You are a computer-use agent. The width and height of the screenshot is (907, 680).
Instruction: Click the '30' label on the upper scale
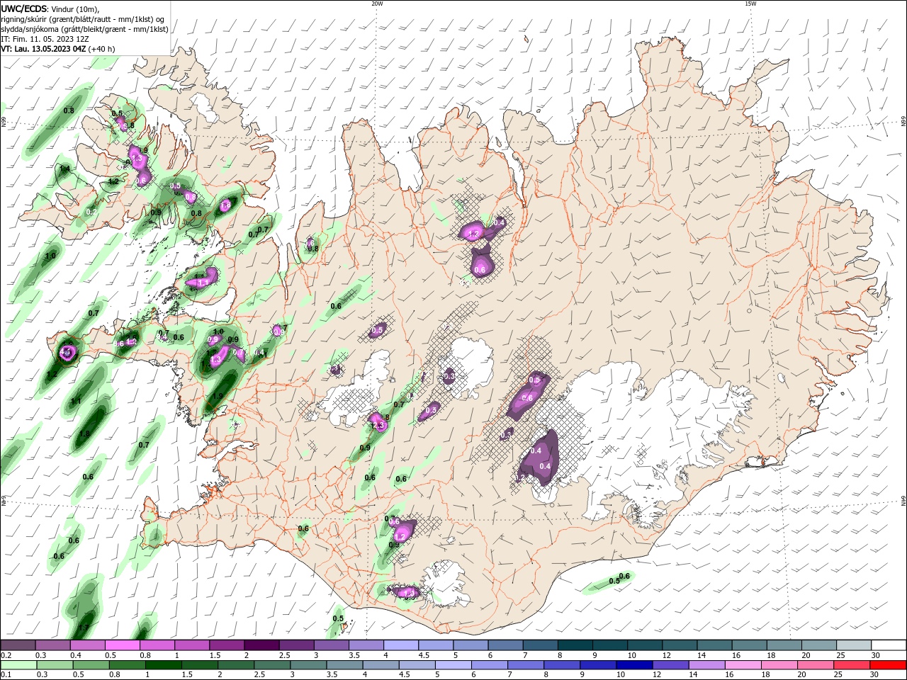point(876,655)
